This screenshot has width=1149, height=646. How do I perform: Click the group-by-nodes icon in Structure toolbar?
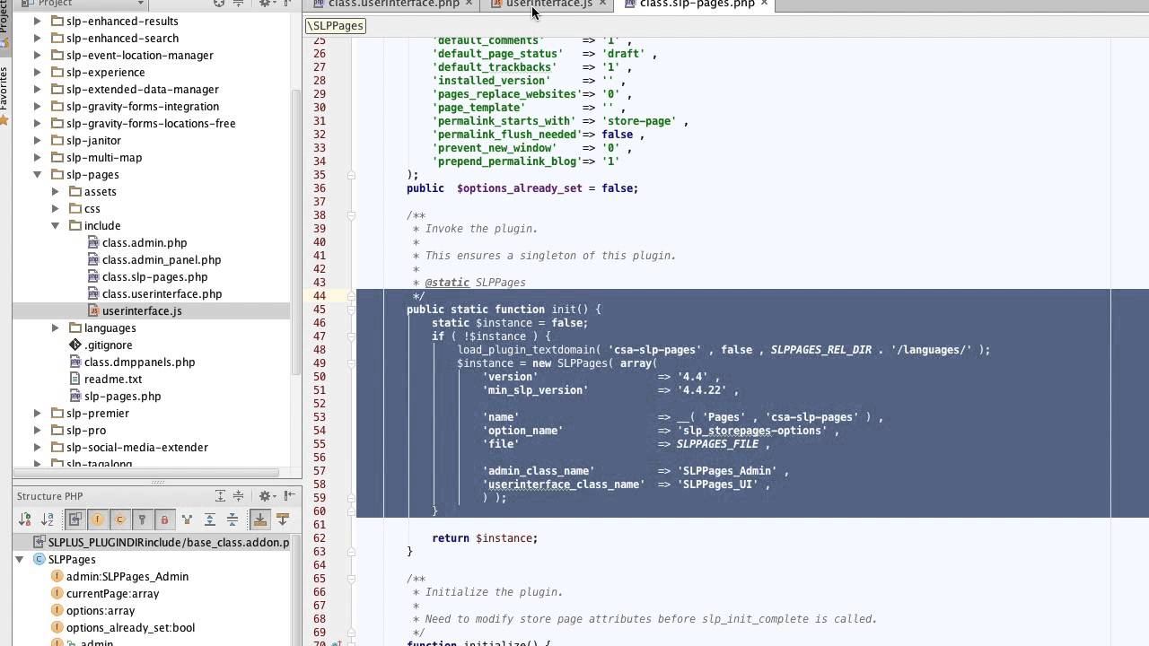187,519
